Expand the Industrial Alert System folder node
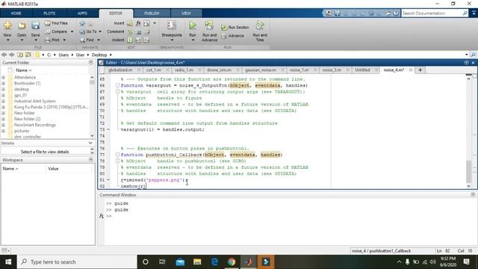The height and width of the screenshot is (269, 478). coord(3,102)
